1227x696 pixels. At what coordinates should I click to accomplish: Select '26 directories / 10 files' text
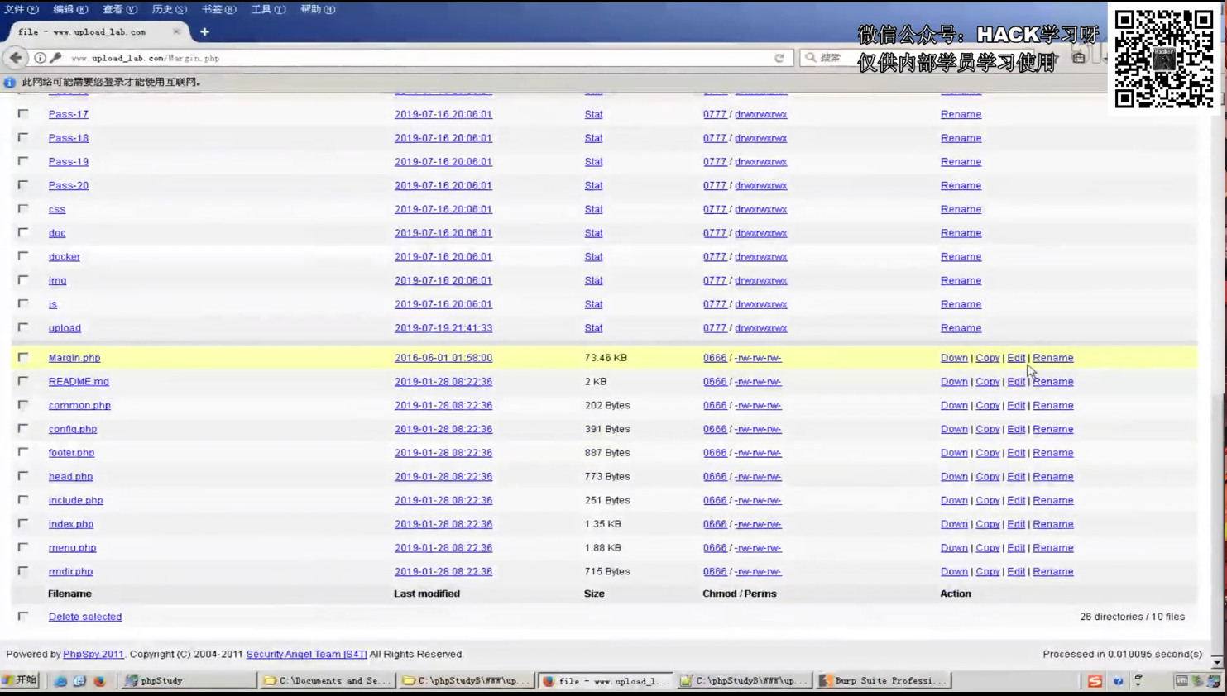[1133, 617]
